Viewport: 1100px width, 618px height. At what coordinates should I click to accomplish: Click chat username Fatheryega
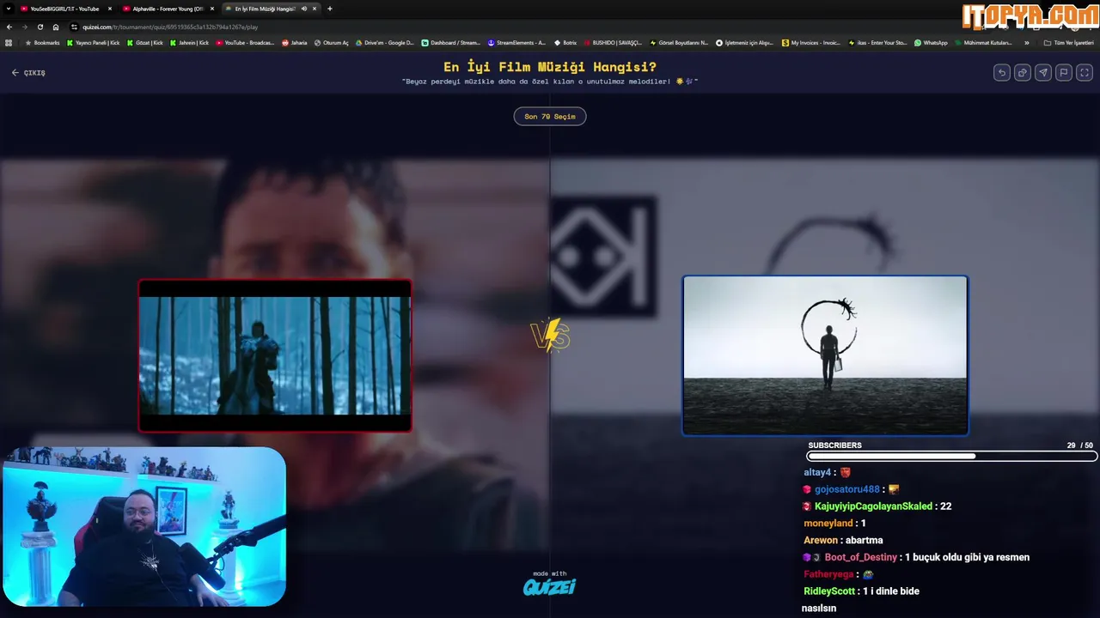pyautogui.click(x=828, y=574)
